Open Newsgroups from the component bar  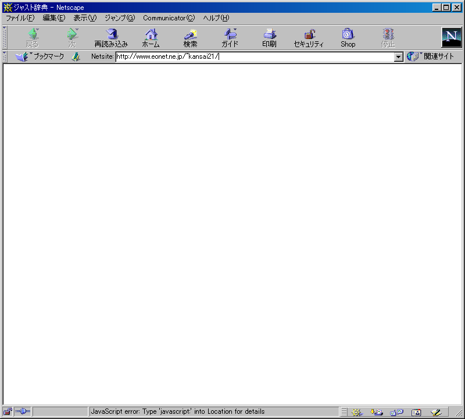coord(396,412)
